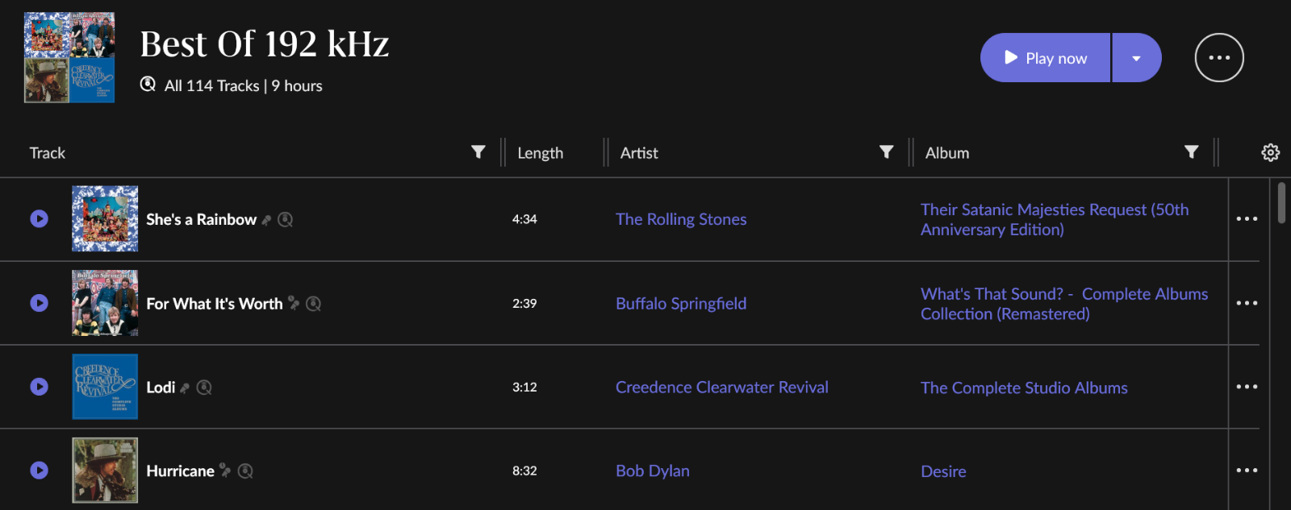Viewport: 1291px width, 510px height.
Task: Expand the Play now dropdown arrow
Action: click(1137, 58)
